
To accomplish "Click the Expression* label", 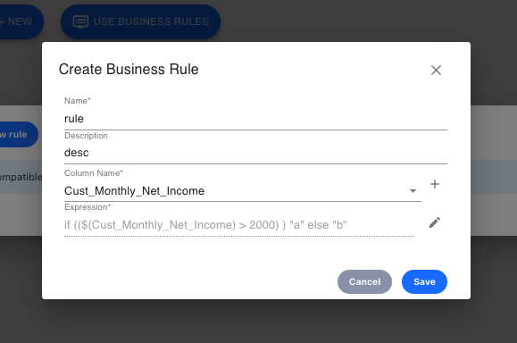I will click(x=88, y=207).
